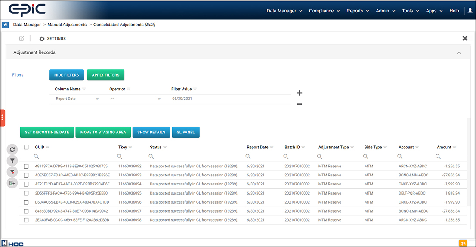Export grid using the export icon

click(x=12, y=183)
